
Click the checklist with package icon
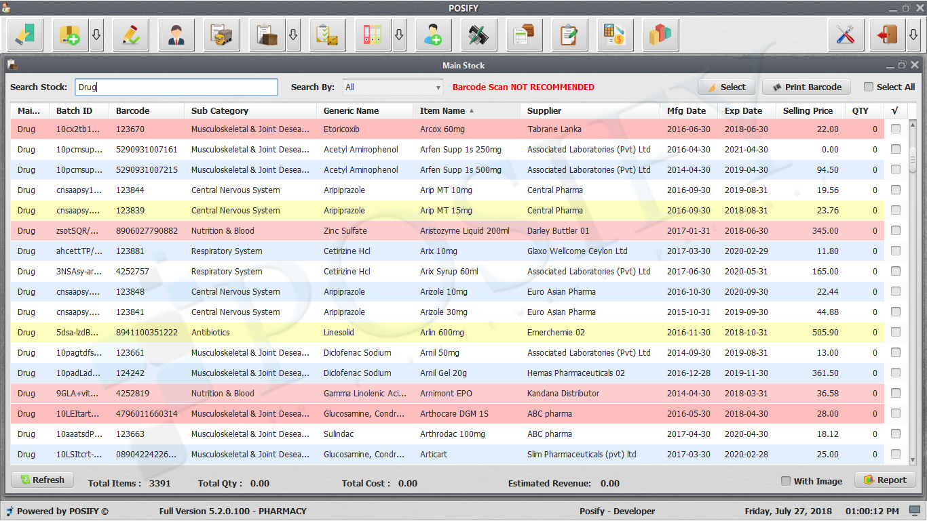click(x=328, y=35)
